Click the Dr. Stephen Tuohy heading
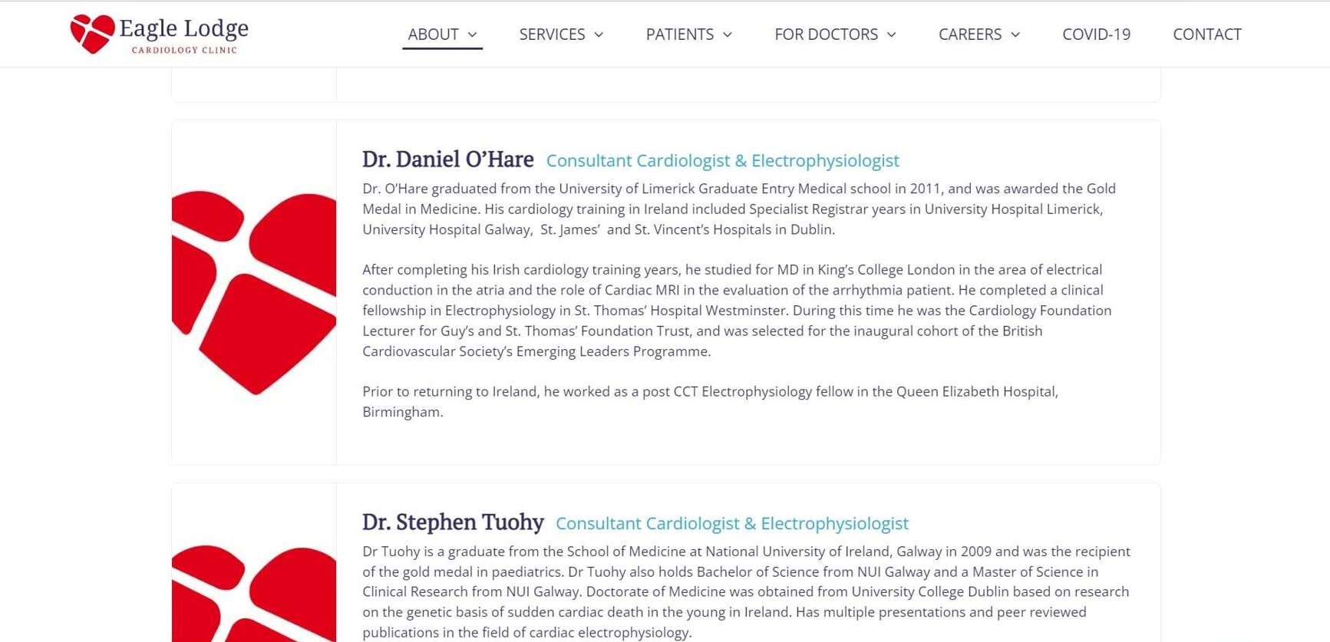Screen dimensions: 1330x642 (453, 522)
